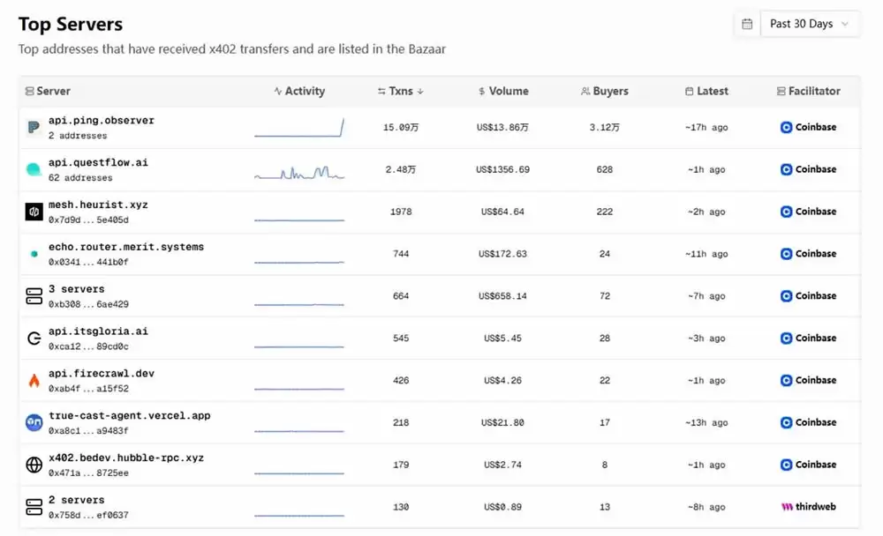Image resolution: width=883 pixels, height=536 pixels.
Task: Click the api.questflow.ai teal logo icon
Action: 34,169
